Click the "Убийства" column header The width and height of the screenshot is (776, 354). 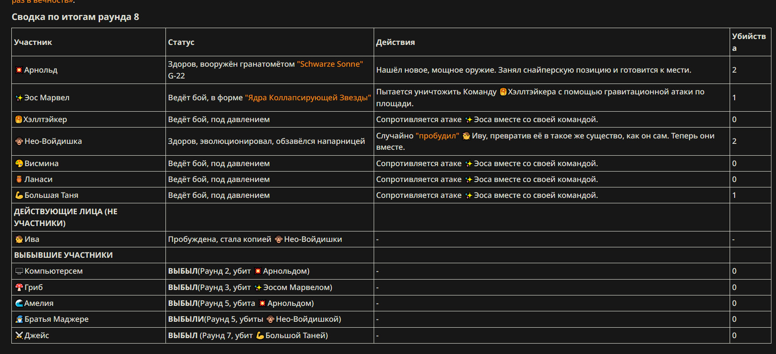(x=749, y=42)
